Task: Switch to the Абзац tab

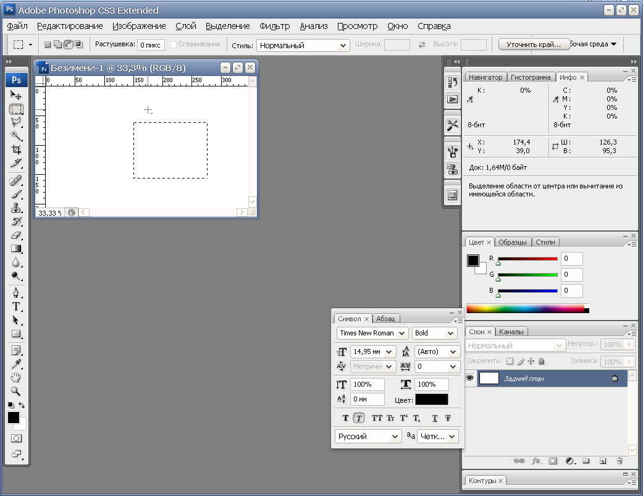Action: [385, 319]
